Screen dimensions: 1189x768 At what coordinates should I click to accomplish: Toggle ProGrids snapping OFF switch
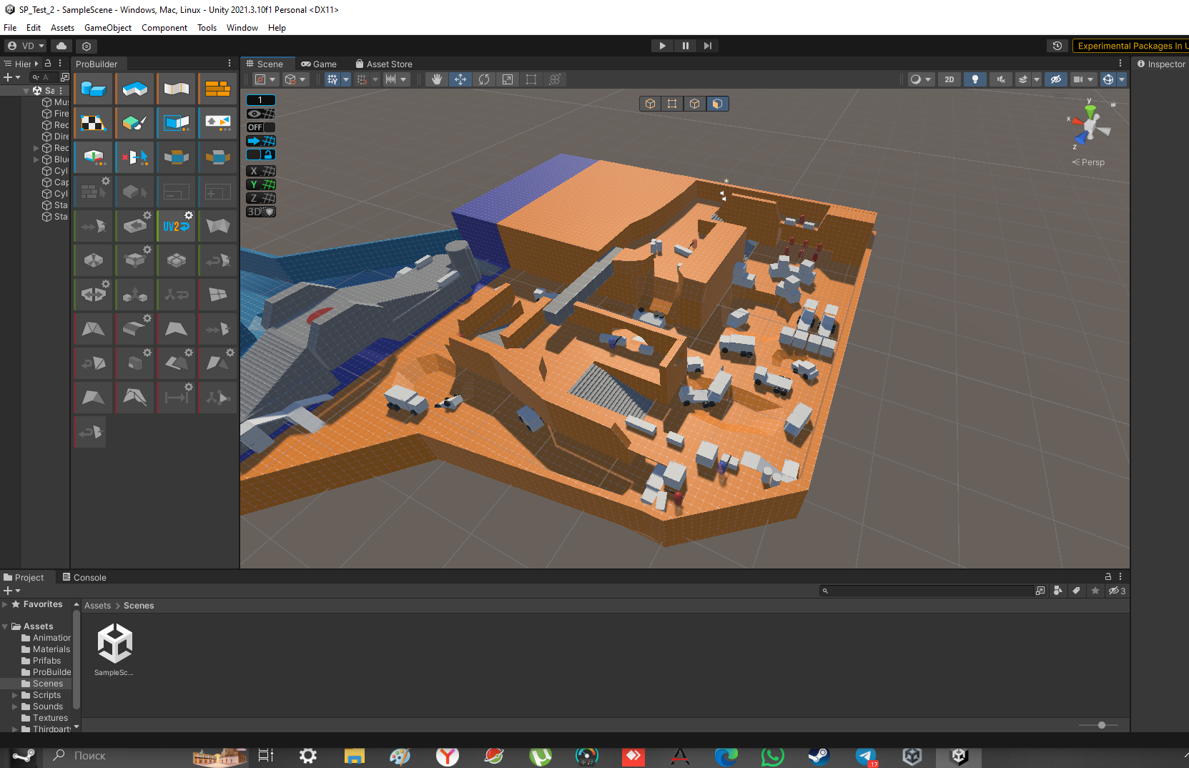[260, 127]
